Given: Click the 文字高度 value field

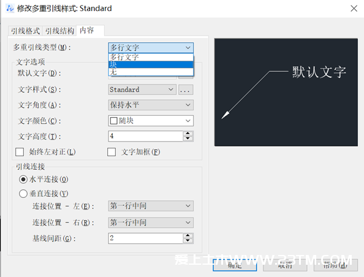Looking at the screenshot, I should coord(146,136).
